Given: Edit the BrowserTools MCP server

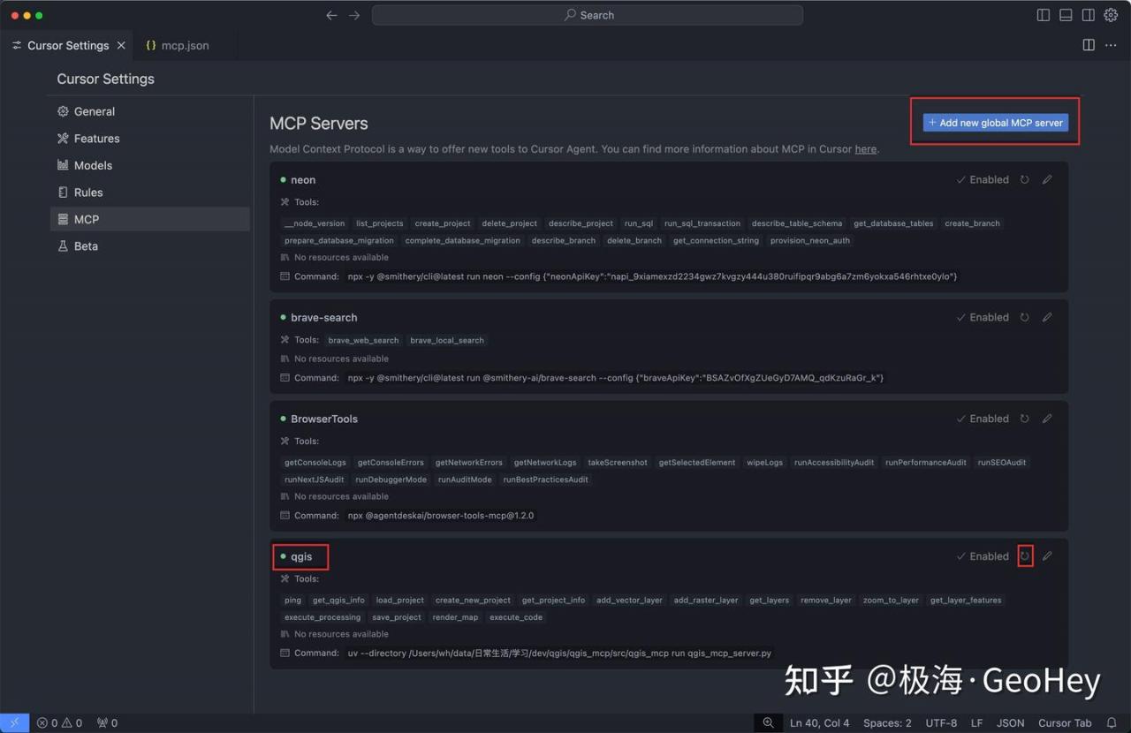Looking at the screenshot, I should pos(1047,419).
